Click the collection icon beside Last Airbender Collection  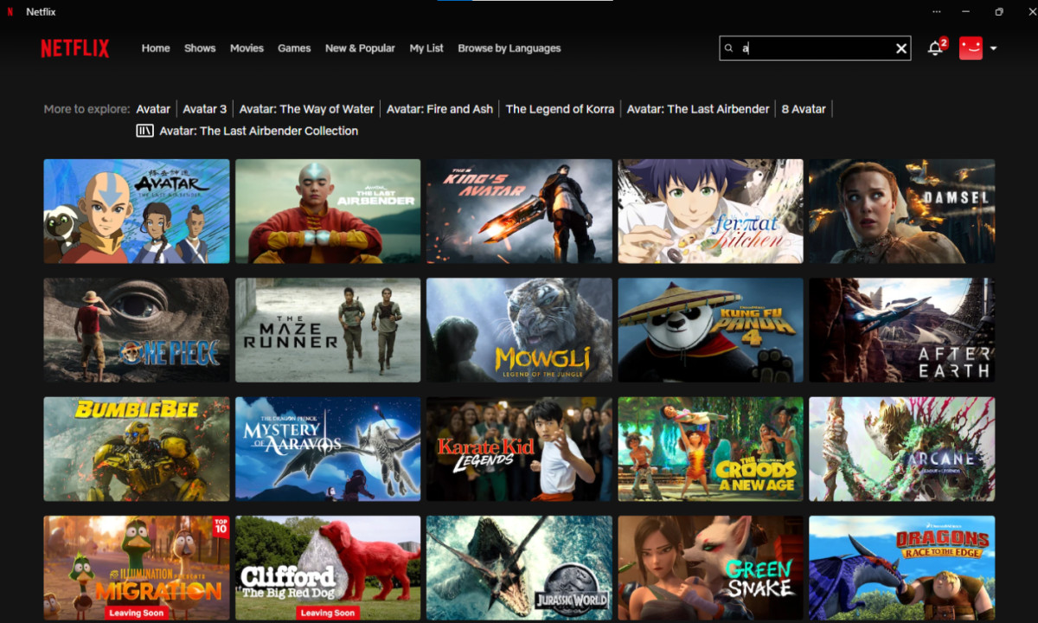tap(144, 131)
